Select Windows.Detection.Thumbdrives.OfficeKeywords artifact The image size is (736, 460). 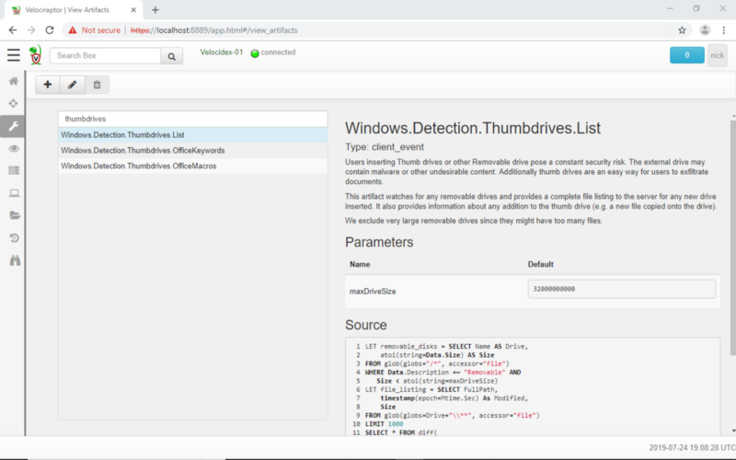click(x=143, y=150)
